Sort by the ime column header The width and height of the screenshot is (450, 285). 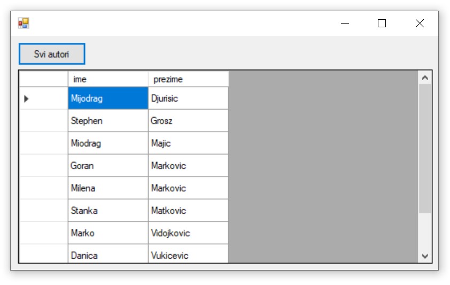coord(108,79)
